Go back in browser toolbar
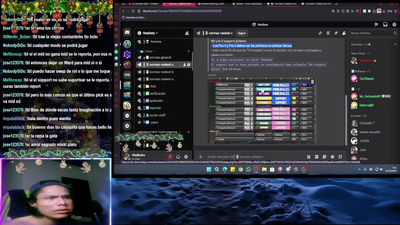 tap(123, 11)
